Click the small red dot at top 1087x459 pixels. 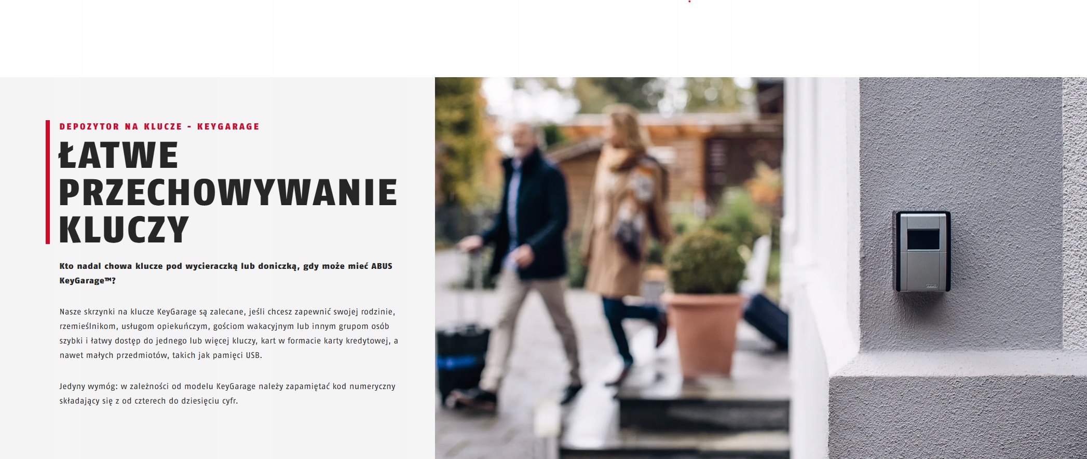[689, 2]
